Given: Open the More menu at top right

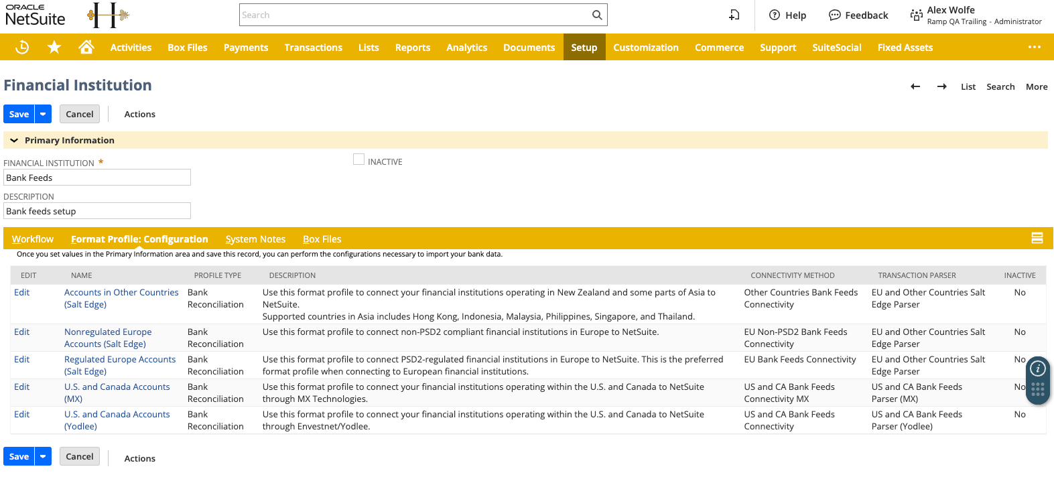Looking at the screenshot, I should point(1037,86).
